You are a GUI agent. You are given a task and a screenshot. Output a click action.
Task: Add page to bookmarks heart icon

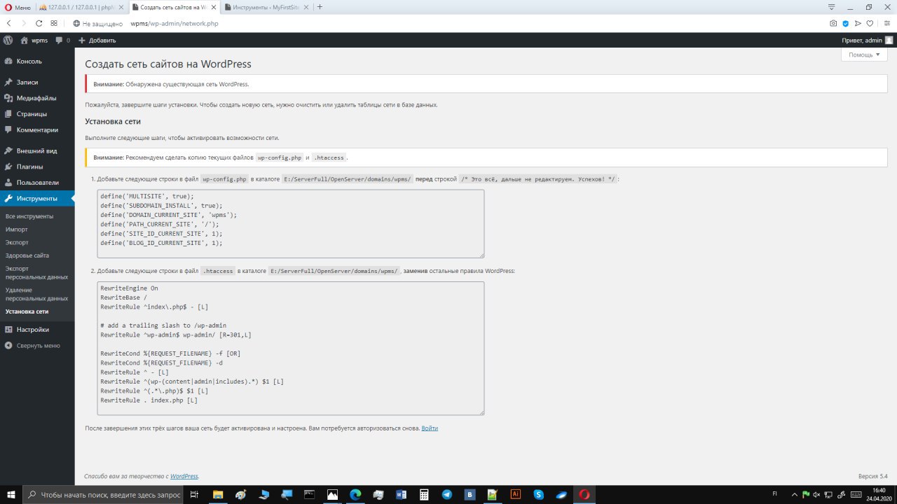[870, 23]
